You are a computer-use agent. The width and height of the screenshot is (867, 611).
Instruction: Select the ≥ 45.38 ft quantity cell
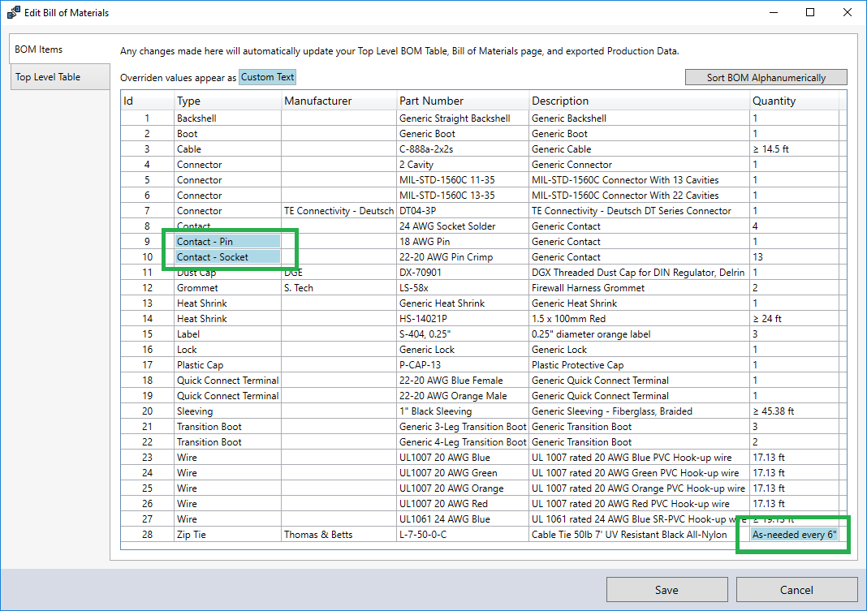794,411
